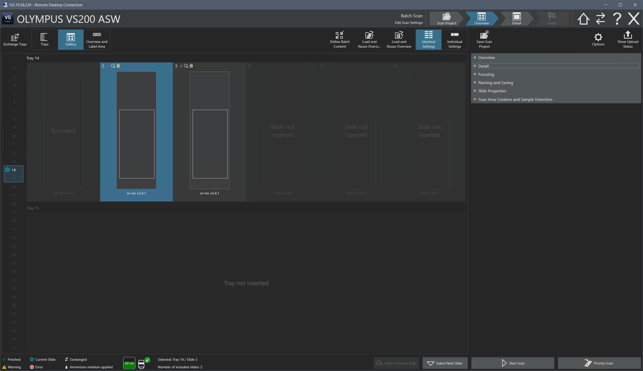Click Select Next Slide button
The height and width of the screenshot is (371, 643).
pyautogui.click(x=445, y=363)
